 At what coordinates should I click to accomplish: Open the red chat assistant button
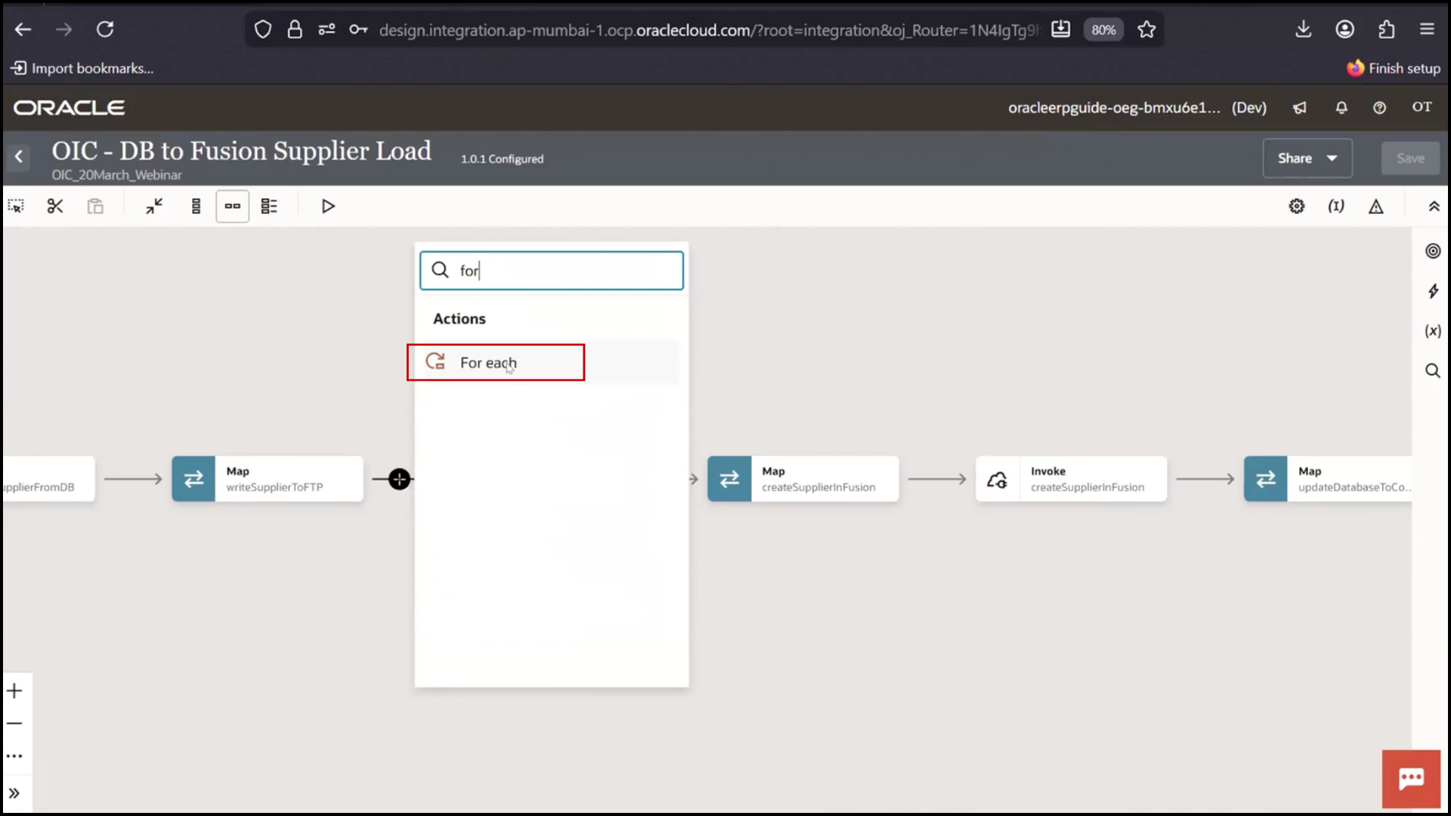(1411, 779)
